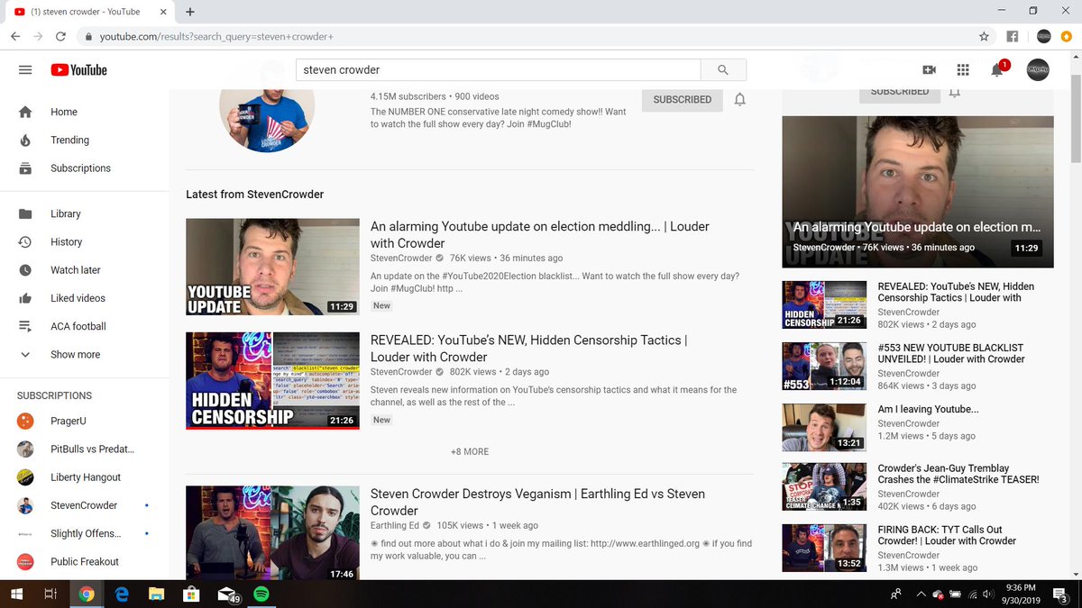Open a new browser tab

[x=190, y=12]
